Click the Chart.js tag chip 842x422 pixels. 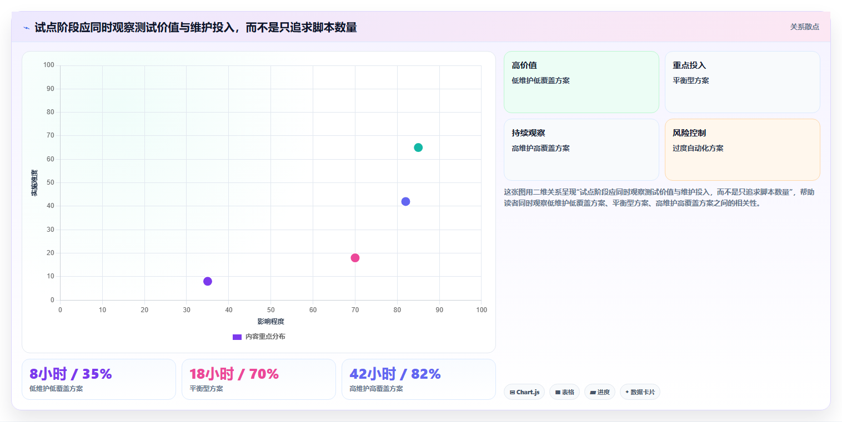point(524,392)
